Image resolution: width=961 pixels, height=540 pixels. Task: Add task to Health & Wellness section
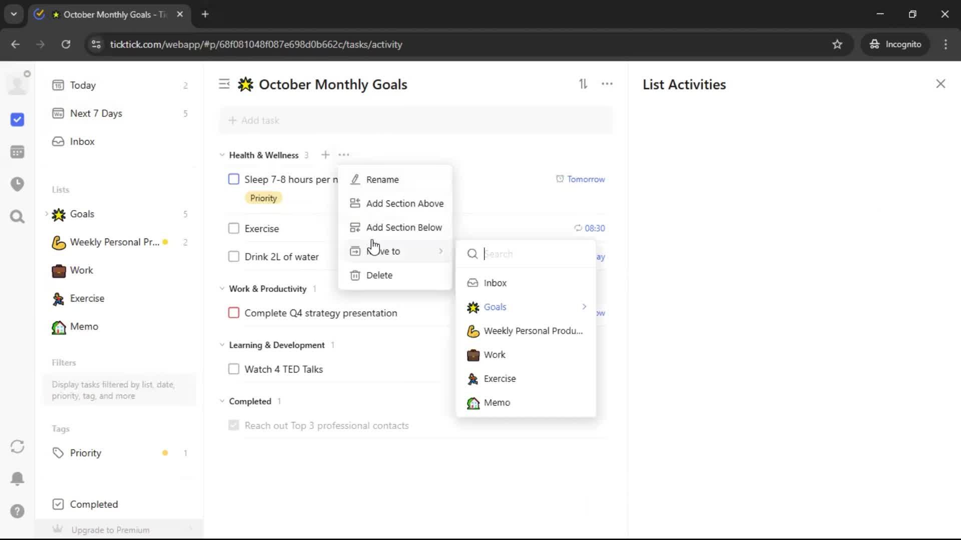pyautogui.click(x=325, y=155)
